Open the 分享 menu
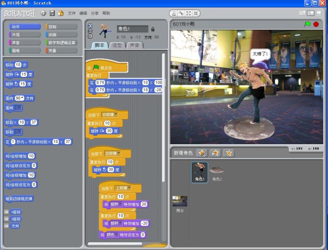The width and height of the screenshot is (328, 250). pos(95,13)
